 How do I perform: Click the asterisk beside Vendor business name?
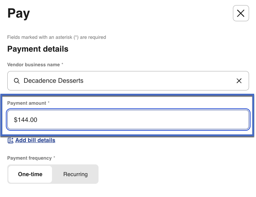62,64
